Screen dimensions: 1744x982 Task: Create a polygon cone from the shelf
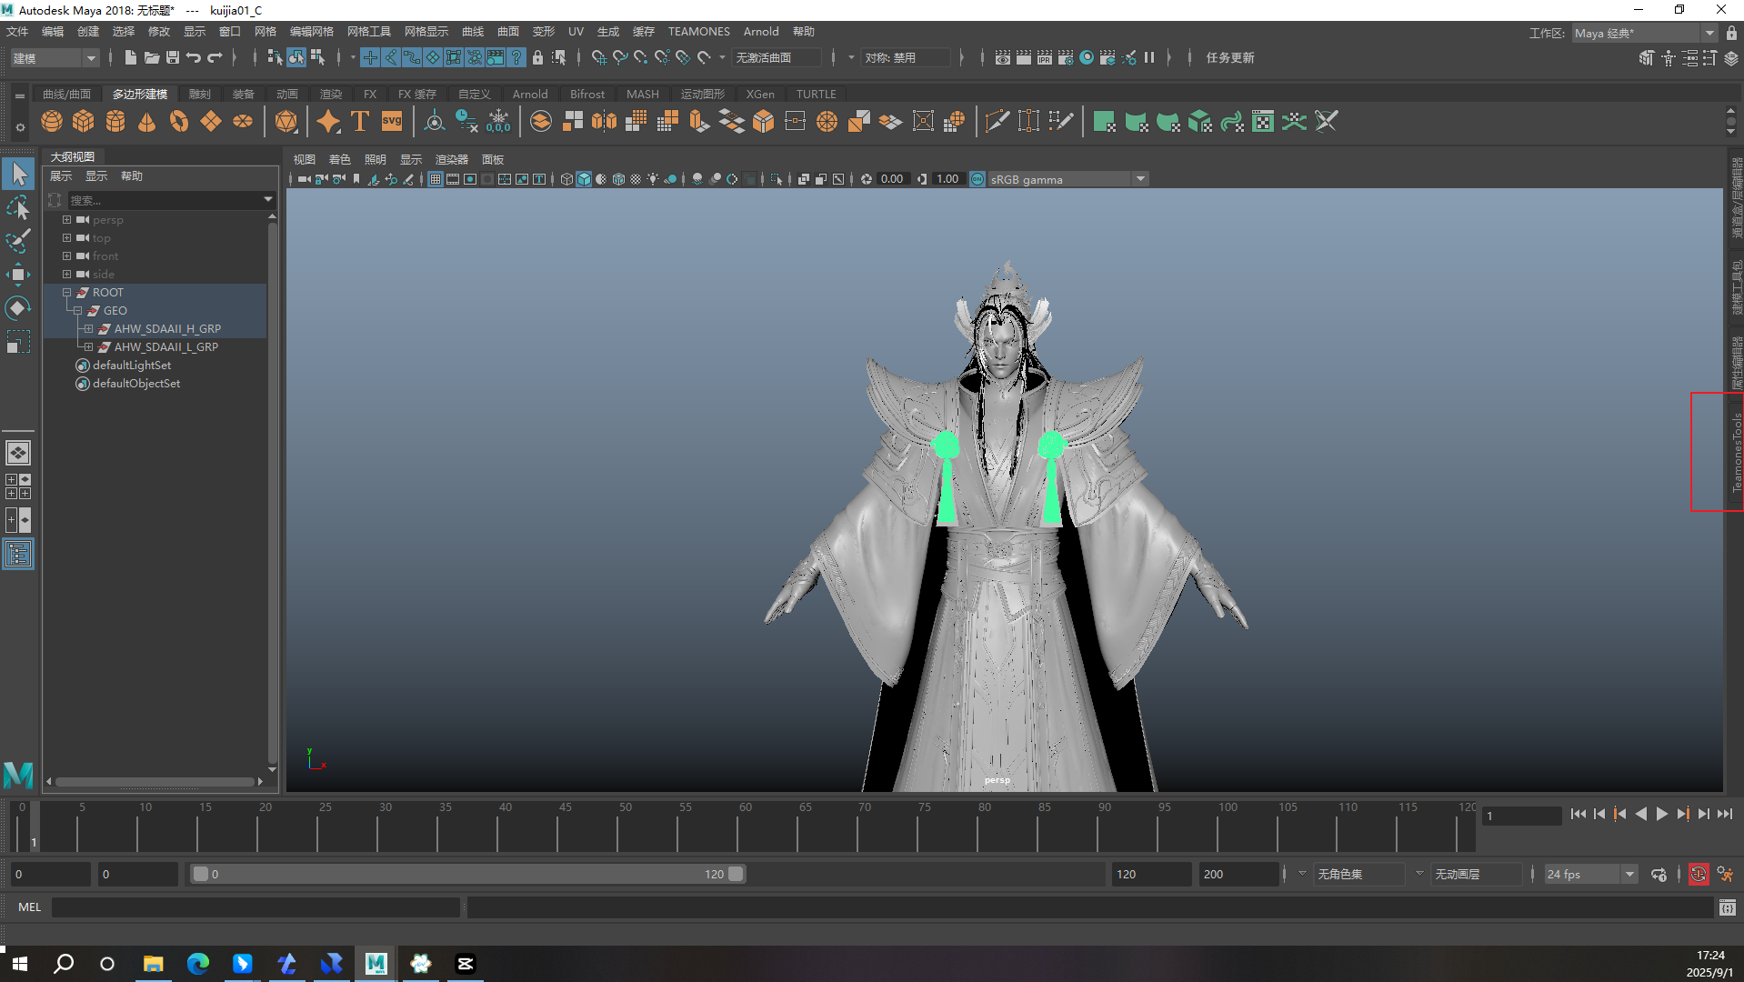point(146,121)
